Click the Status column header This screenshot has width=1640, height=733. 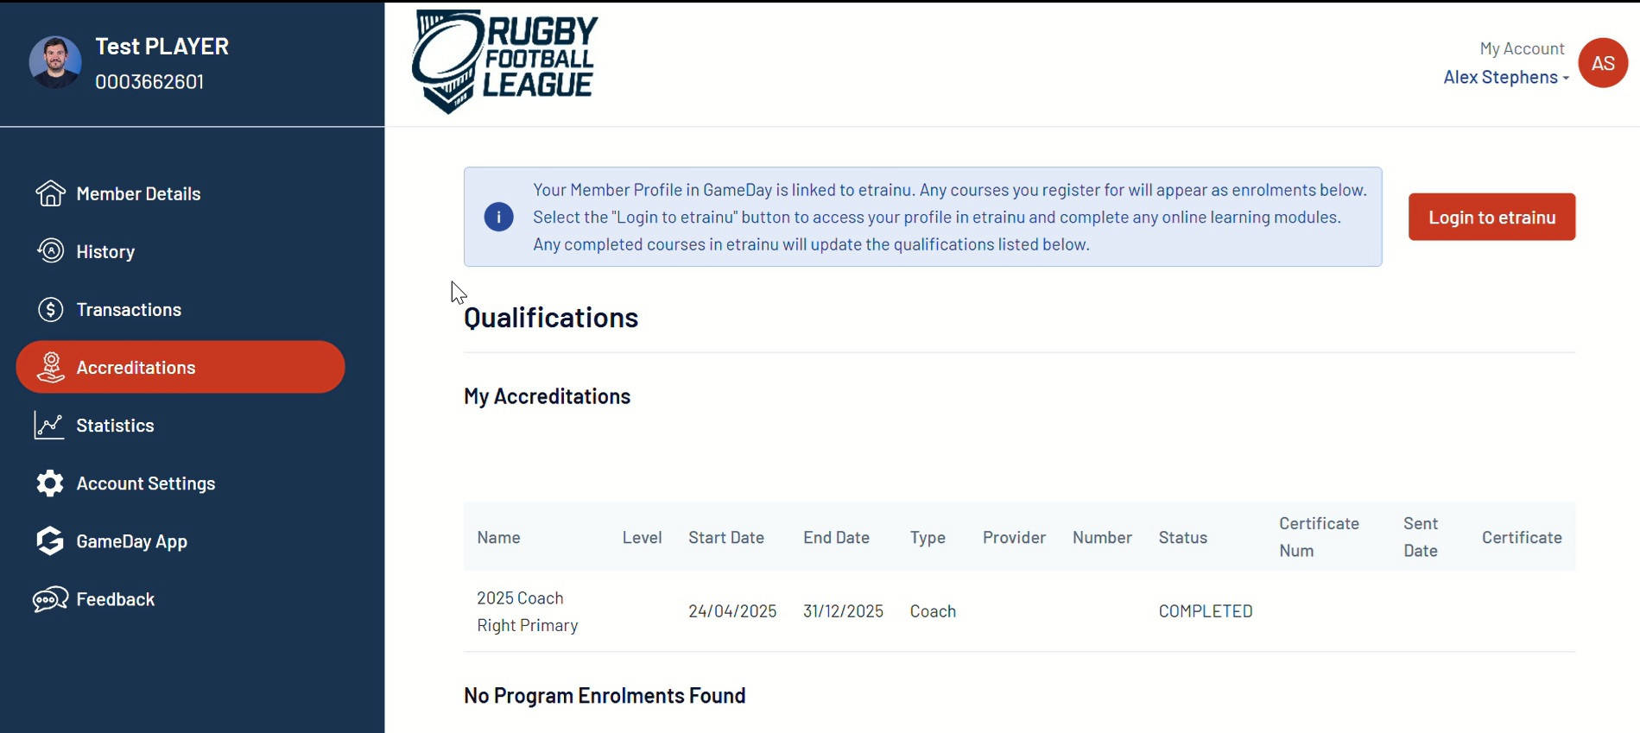1182,537
